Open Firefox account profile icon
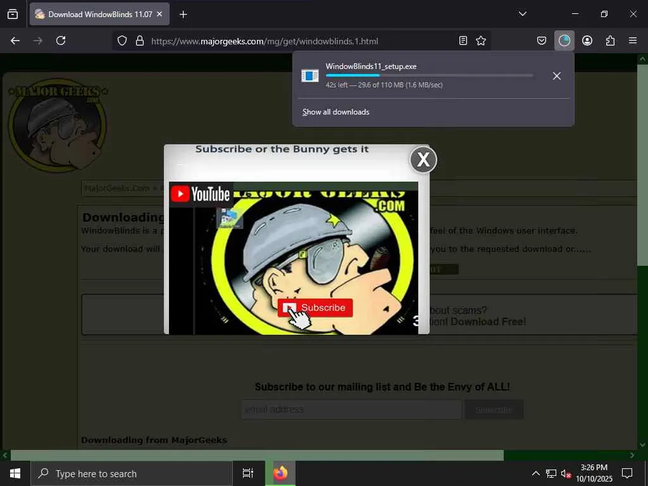648x486 pixels. 587,40
